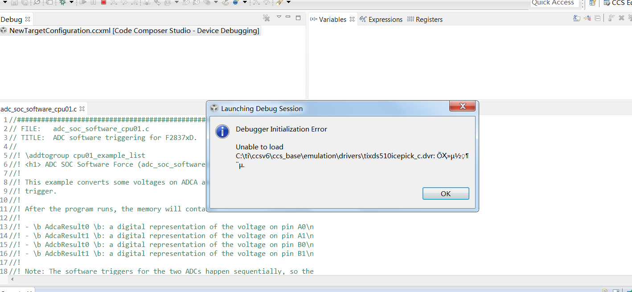This screenshot has width=632, height=292.
Task: Toggle Show Logical Structure in Variables view
Action: coord(587,18)
